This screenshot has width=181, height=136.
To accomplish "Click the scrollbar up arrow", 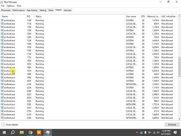I will pyautogui.click(x=179, y=16).
